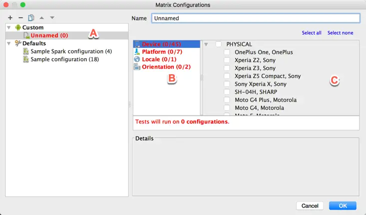Click the copy configuration icon

31,18
